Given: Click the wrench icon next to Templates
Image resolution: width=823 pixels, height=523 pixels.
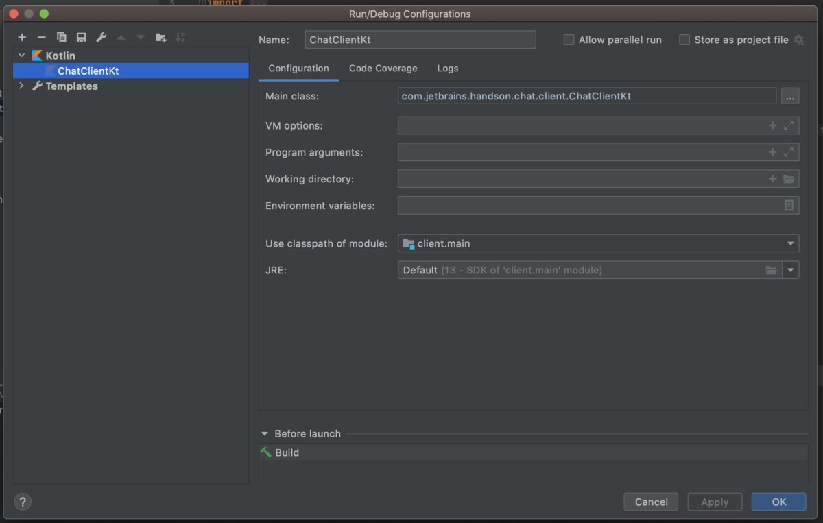Looking at the screenshot, I should pos(37,86).
